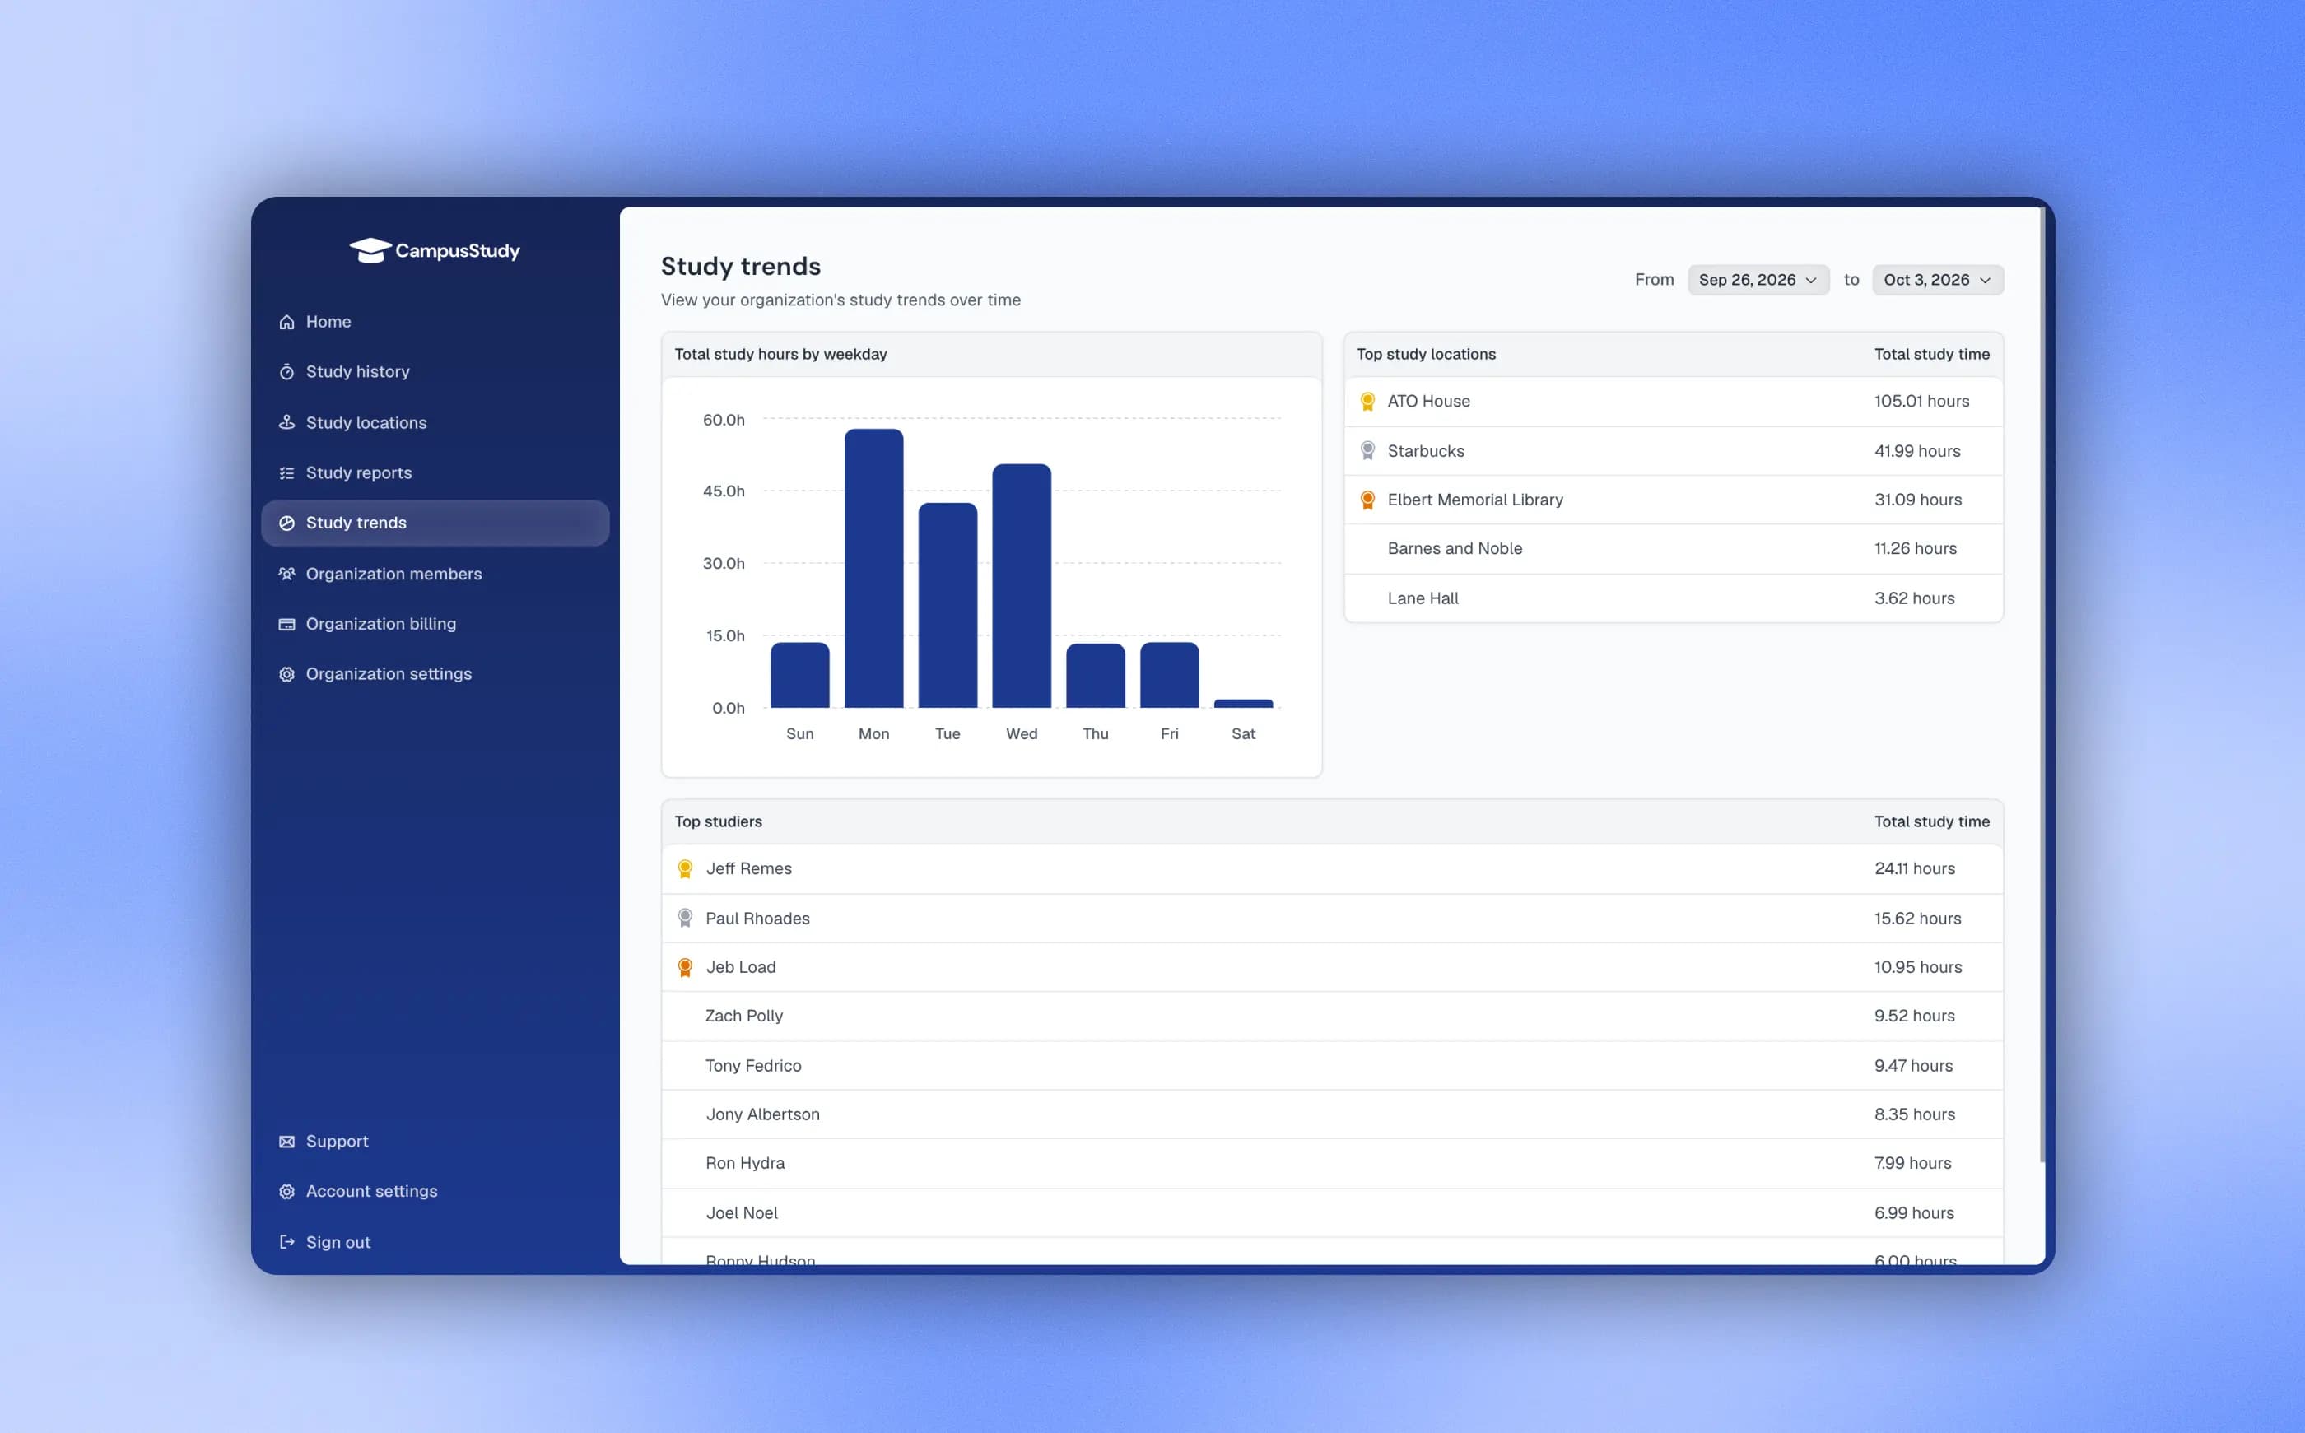Image resolution: width=2305 pixels, height=1433 pixels.
Task: Click the silver medal beside Starbucks
Action: (1367, 450)
